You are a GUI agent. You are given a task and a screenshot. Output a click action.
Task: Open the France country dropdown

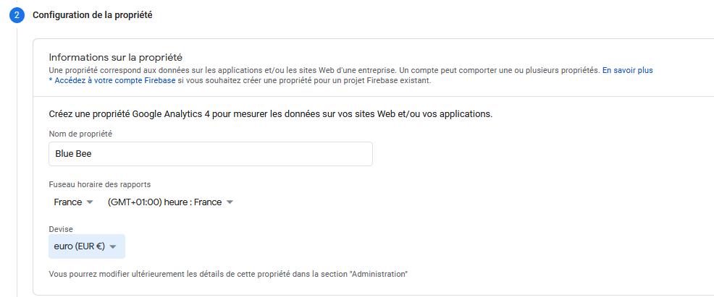click(73, 202)
